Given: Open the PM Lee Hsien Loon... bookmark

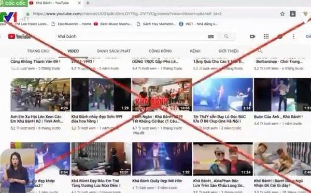Looking at the screenshot, I should tap(32, 24).
